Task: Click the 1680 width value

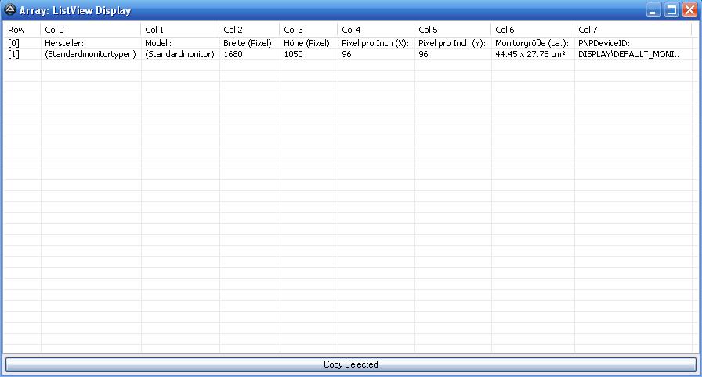Action: (x=233, y=54)
